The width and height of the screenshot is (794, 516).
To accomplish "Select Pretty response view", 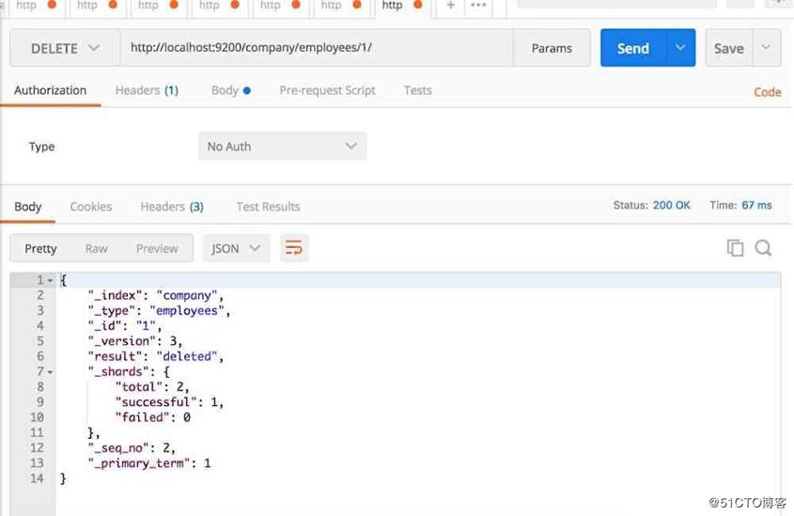I will 40,248.
